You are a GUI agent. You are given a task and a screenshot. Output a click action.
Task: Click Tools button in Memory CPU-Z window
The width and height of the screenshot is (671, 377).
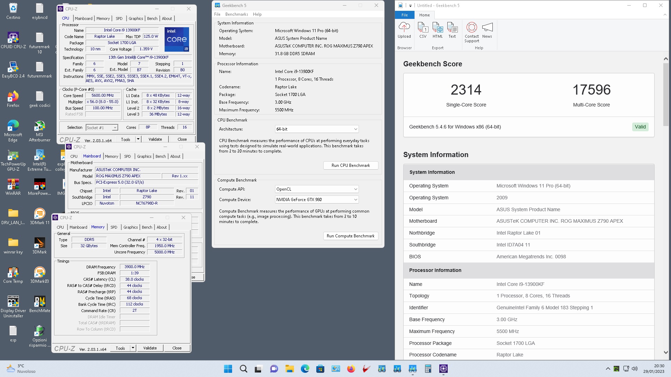120,348
